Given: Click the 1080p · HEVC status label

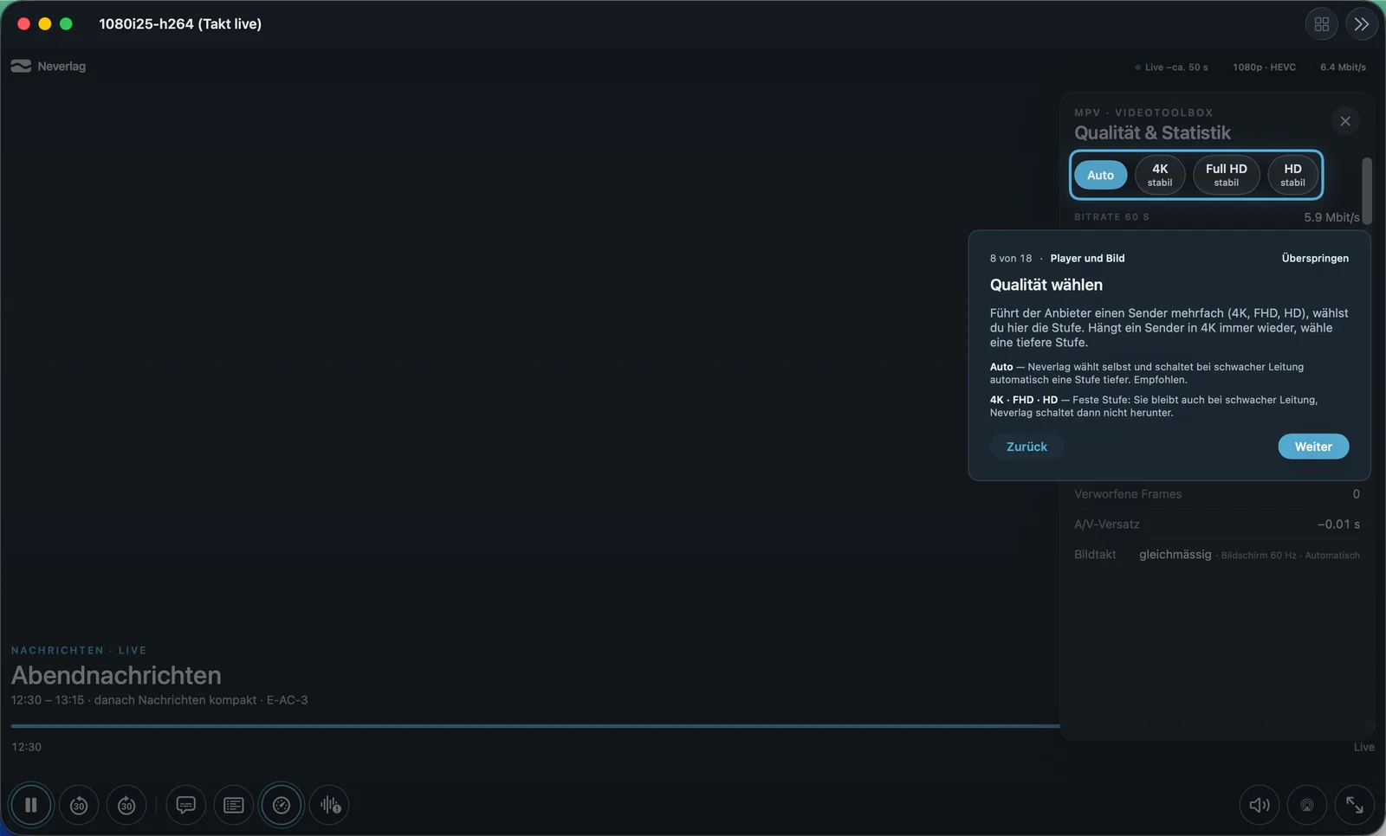Looking at the screenshot, I should (1264, 67).
